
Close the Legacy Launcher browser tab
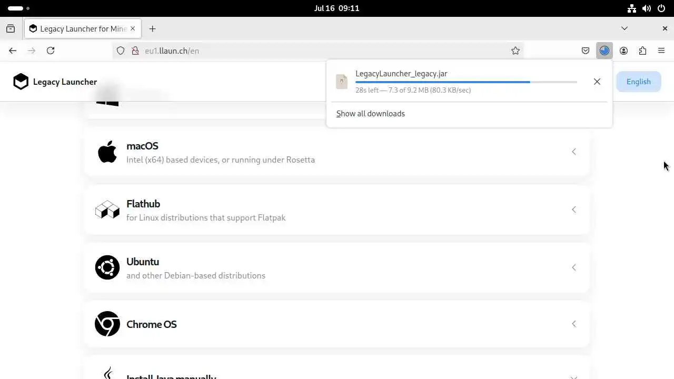coord(133,28)
